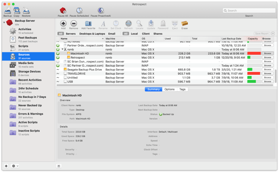Filter sources by Local
Image resolution: width=279 pixels, height=172 pixels.
point(134,34)
